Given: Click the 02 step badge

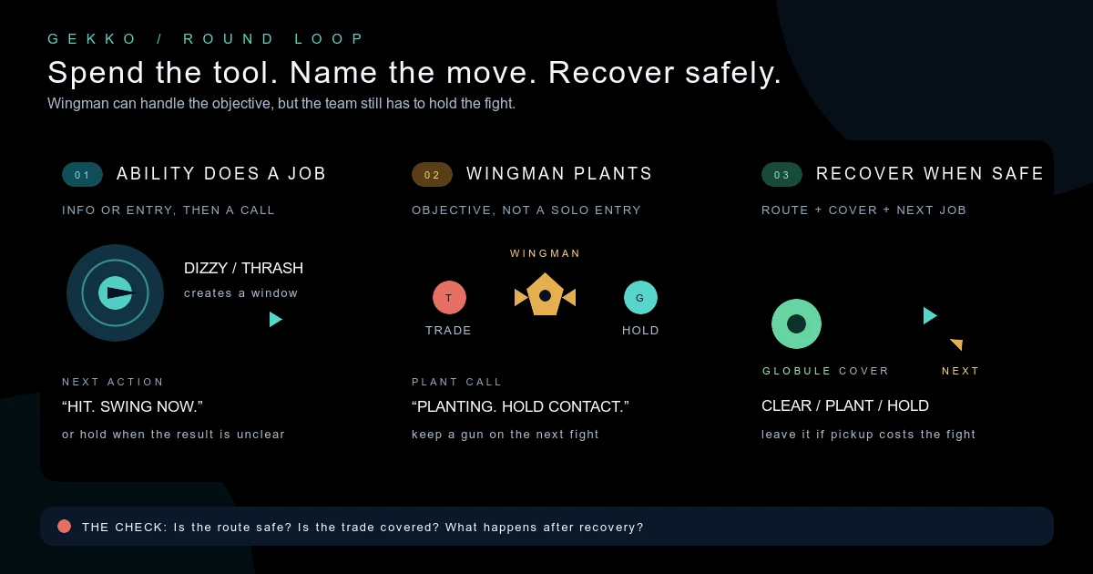Looking at the screenshot, I should click(432, 174).
